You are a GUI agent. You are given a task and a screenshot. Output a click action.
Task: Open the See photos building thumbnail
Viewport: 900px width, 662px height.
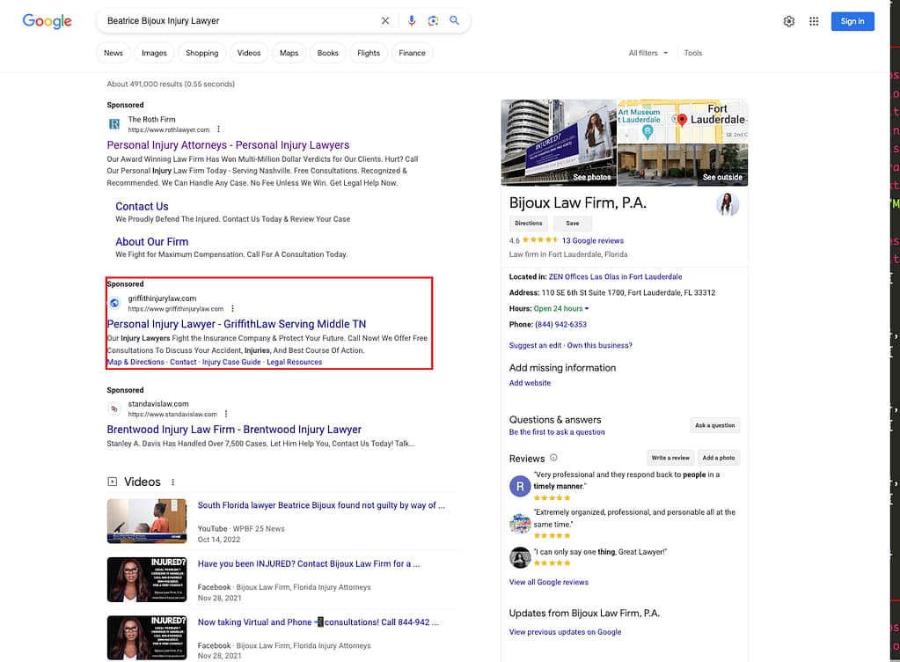(559, 143)
